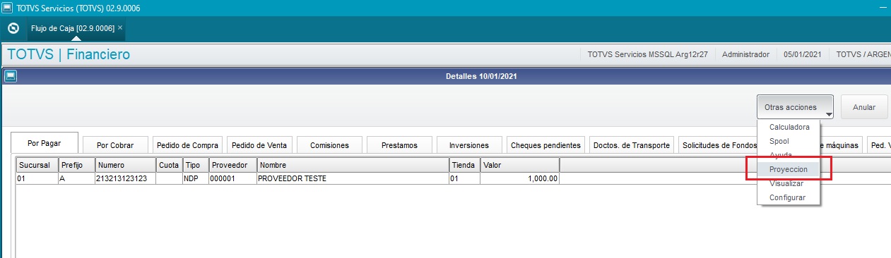Click the Cuota column header
This screenshot has width=891, height=258.
pos(170,165)
